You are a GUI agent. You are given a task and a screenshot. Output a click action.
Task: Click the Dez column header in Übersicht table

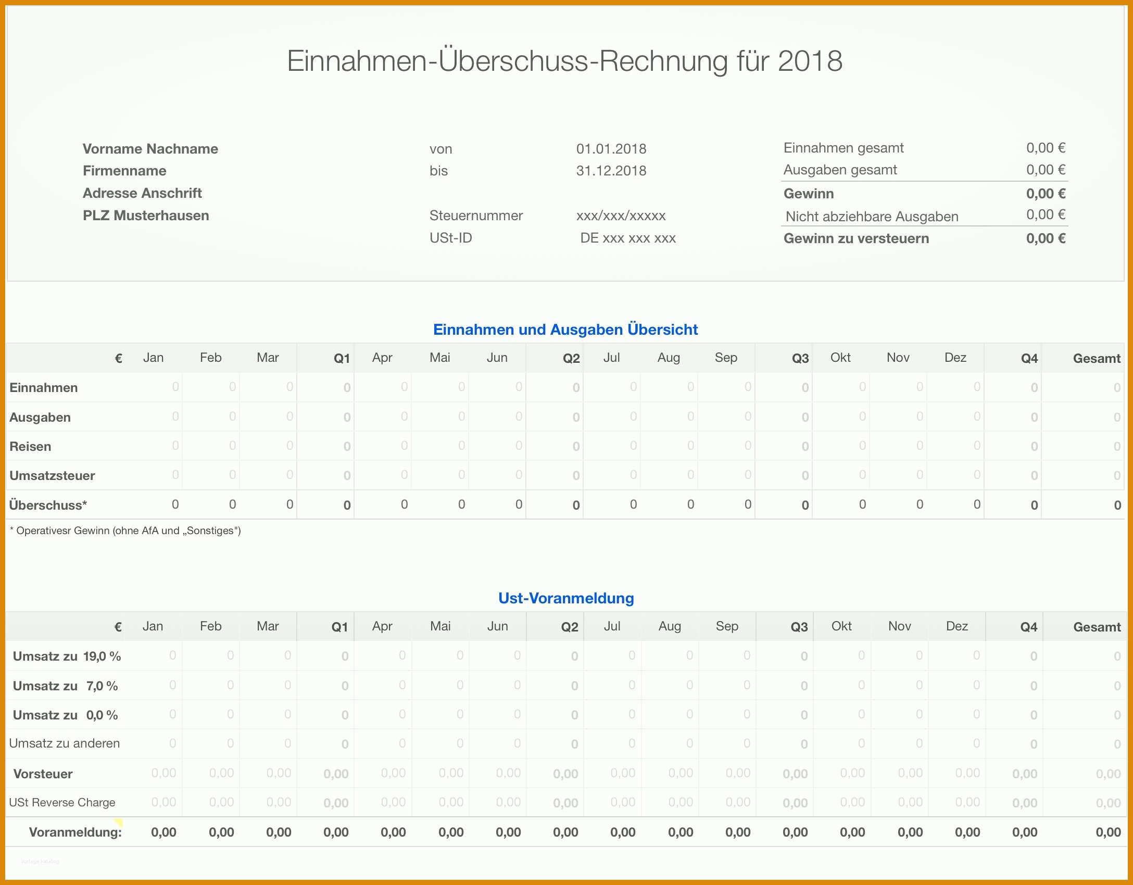point(955,358)
